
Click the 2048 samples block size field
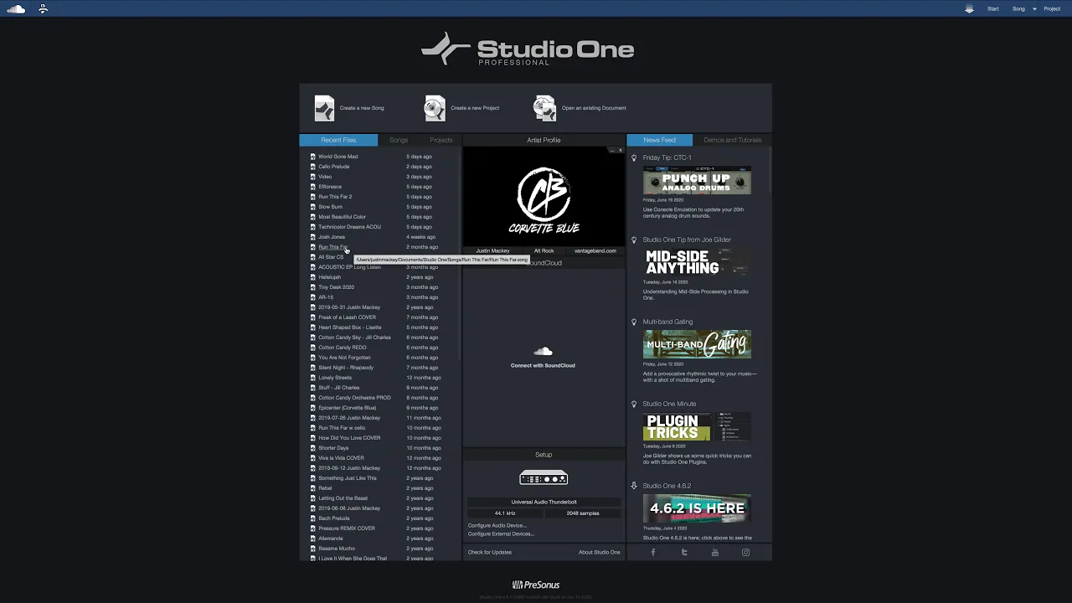583,513
